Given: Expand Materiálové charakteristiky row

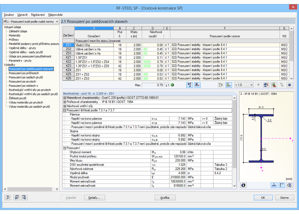Looking at the screenshot, I should 65,98.
